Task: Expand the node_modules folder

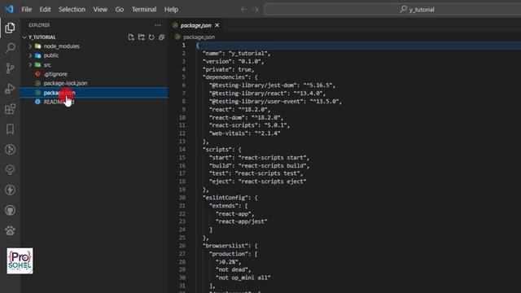Action: [x=30, y=46]
